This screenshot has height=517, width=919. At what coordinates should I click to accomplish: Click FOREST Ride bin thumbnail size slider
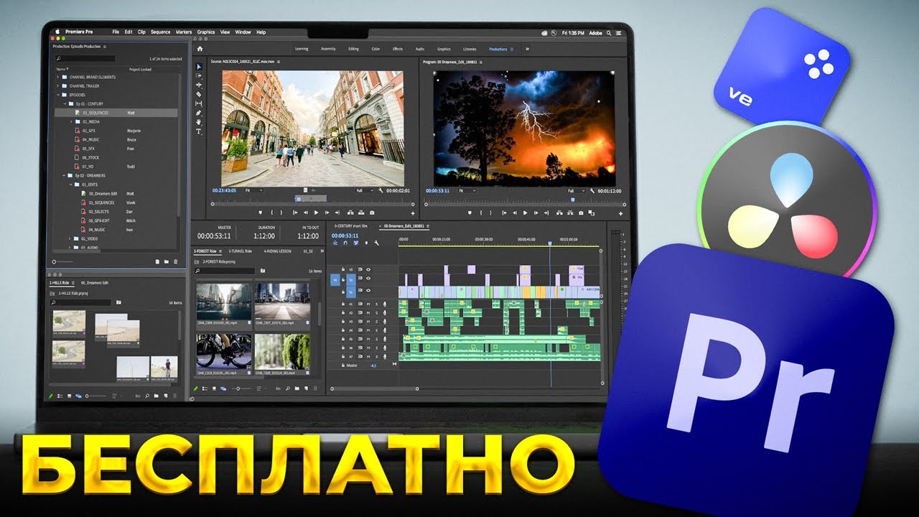(x=243, y=388)
